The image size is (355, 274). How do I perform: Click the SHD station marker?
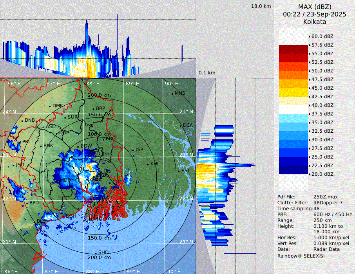tap(96, 253)
